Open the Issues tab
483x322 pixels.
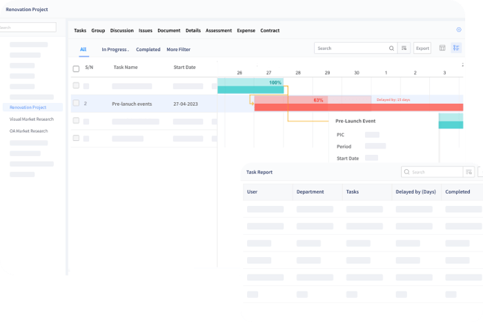146,30
